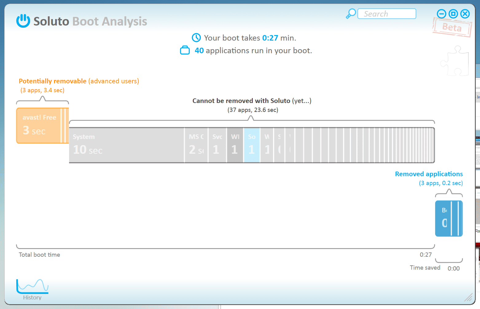Minimize the Soluto window
The width and height of the screenshot is (480, 309).
[x=442, y=14]
